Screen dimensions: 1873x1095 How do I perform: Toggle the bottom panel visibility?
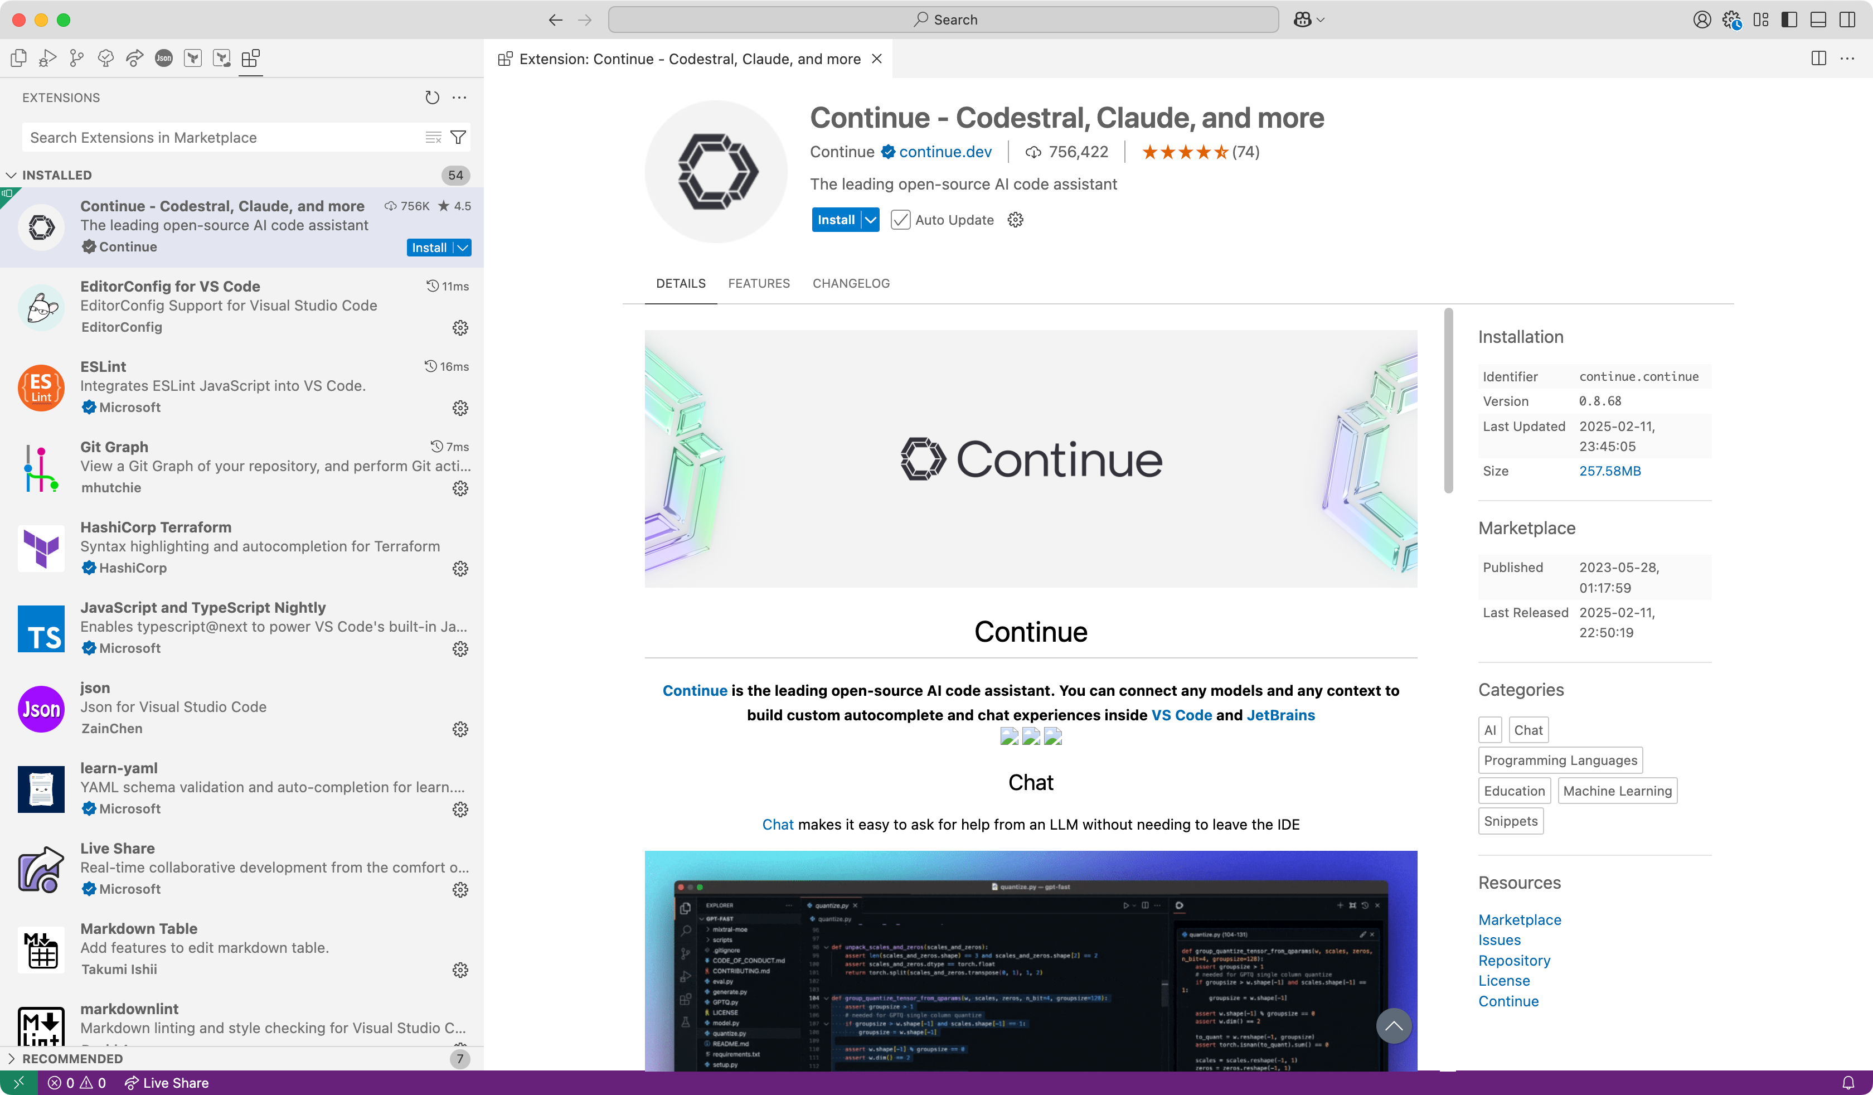tap(1818, 20)
